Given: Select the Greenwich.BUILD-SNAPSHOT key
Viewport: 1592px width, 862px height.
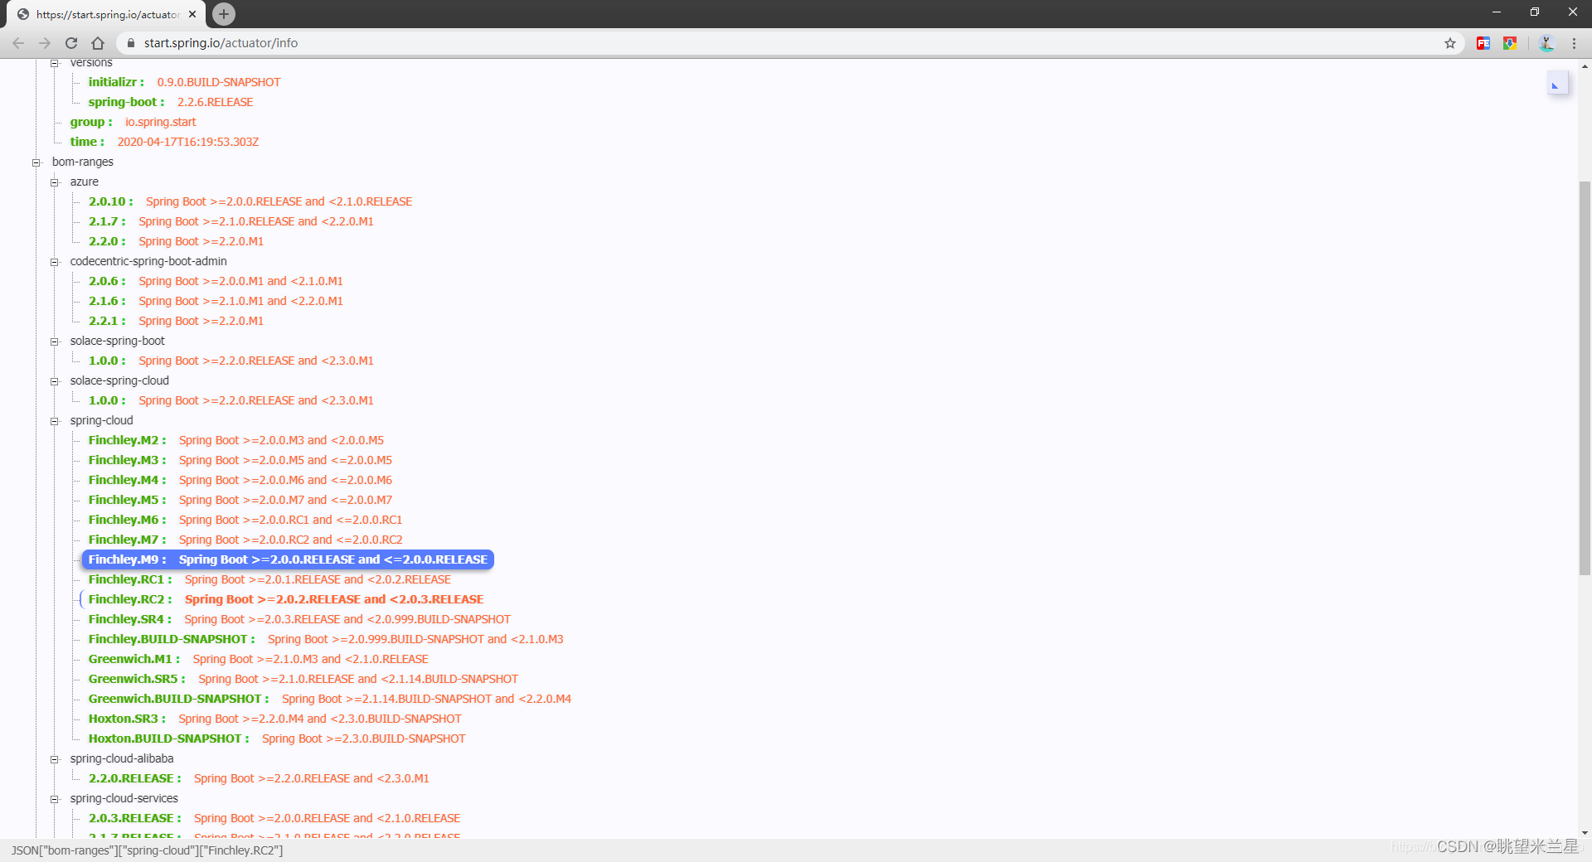Looking at the screenshot, I should pyautogui.click(x=175, y=699).
